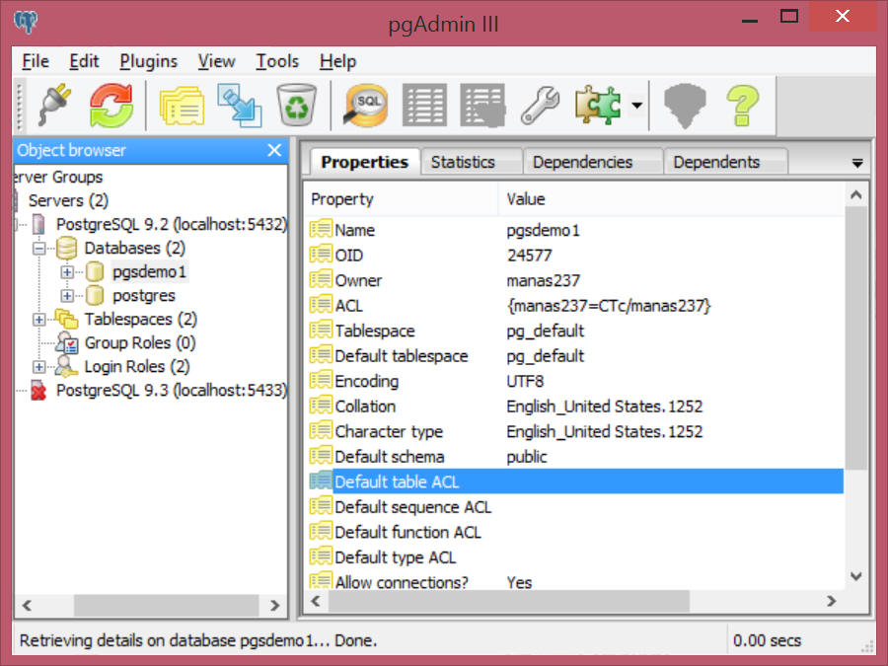Open the Tools menu
The width and height of the screenshot is (888, 666).
(x=277, y=61)
